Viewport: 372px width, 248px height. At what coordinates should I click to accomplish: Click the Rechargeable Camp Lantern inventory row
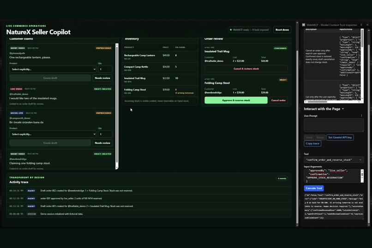[x=160, y=57]
